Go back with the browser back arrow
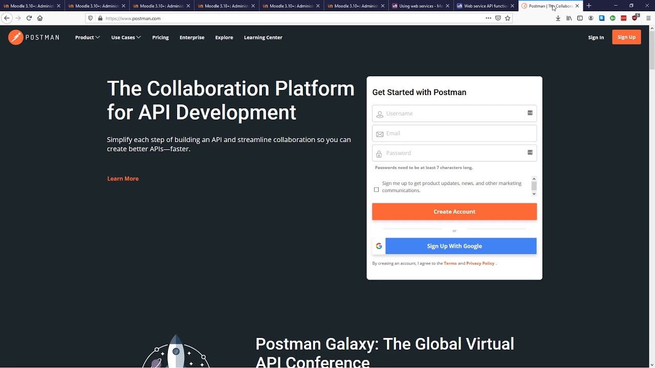The width and height of the screenshot is (655, 368). click(x=7, y=18)
